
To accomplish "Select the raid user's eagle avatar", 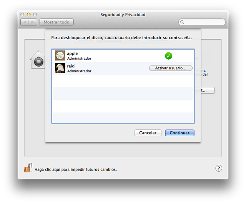I will (x=60, y=68).
